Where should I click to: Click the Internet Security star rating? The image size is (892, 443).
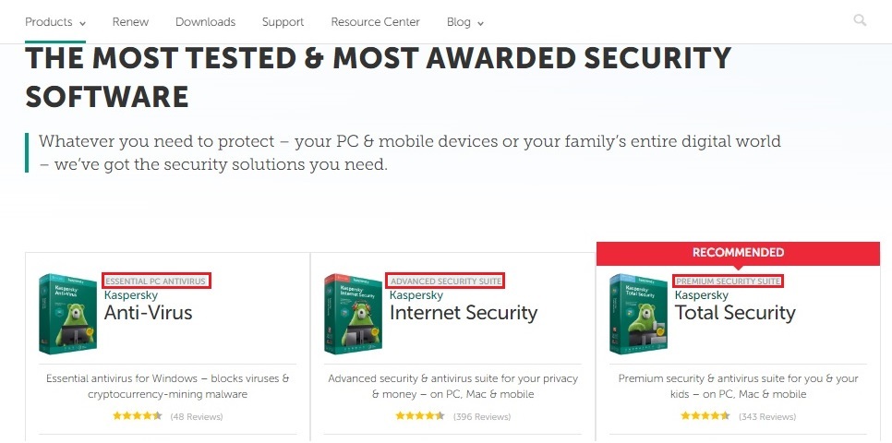click(x=420, y=416)
